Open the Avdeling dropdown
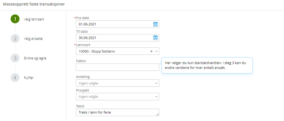Viewport: 284px width, 121px height. pos(117,83)
